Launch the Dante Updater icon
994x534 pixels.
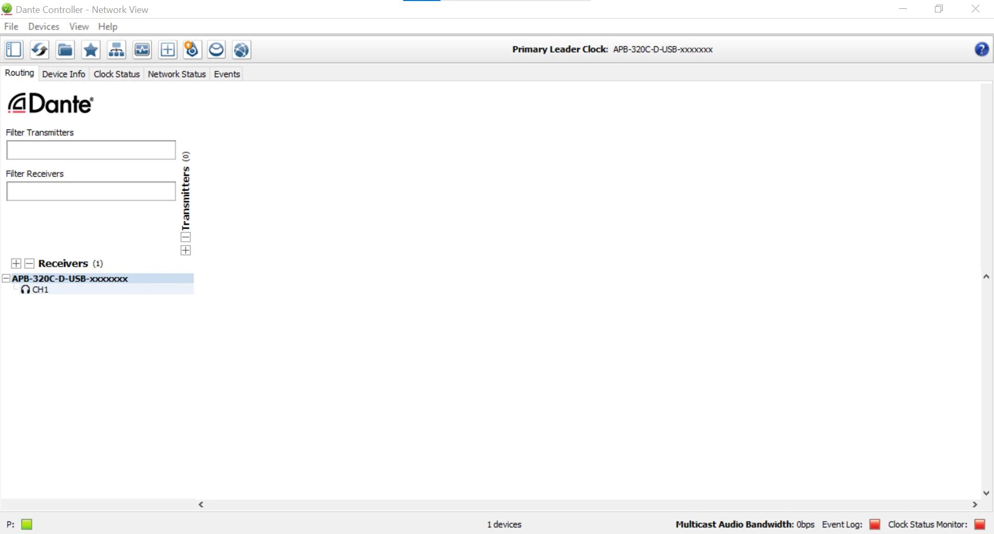pos(191,50)
